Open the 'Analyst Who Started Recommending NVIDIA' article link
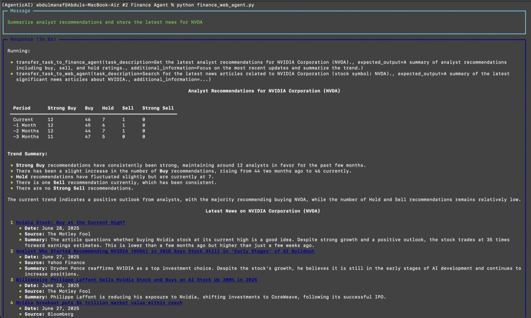 point(165,251)
